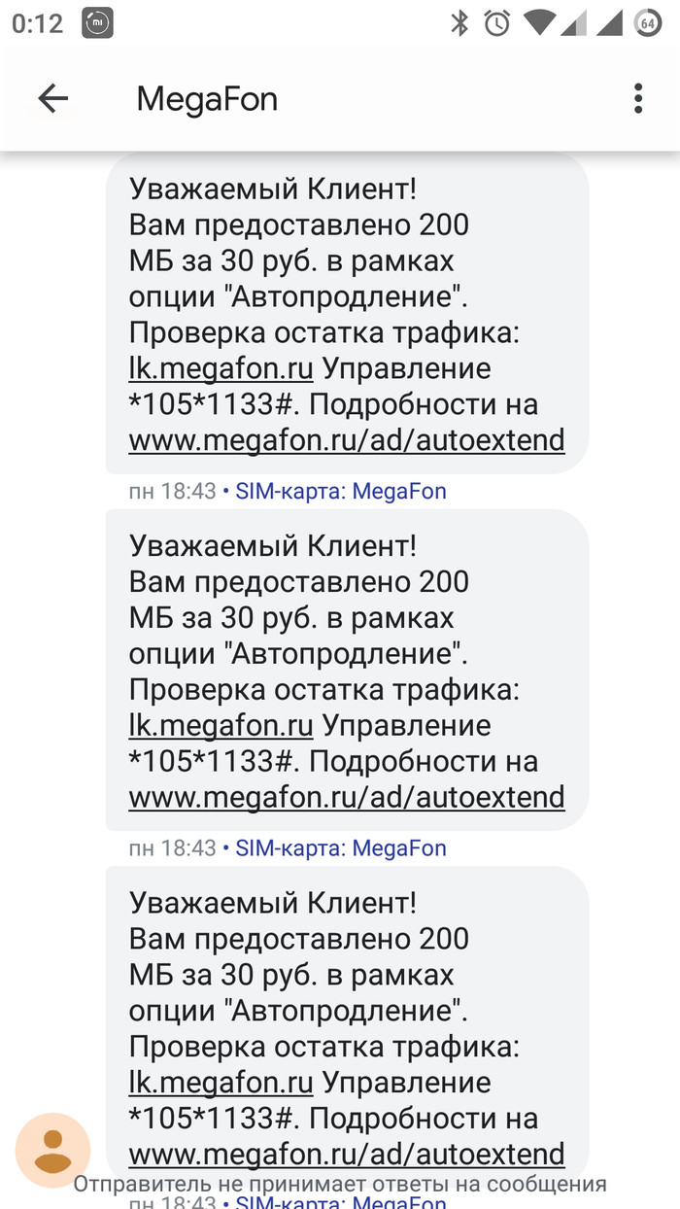The height and width of the screenshot is (1209, 680).
Task: Follow the autoextend link in third message
Action: (347, 1154)
